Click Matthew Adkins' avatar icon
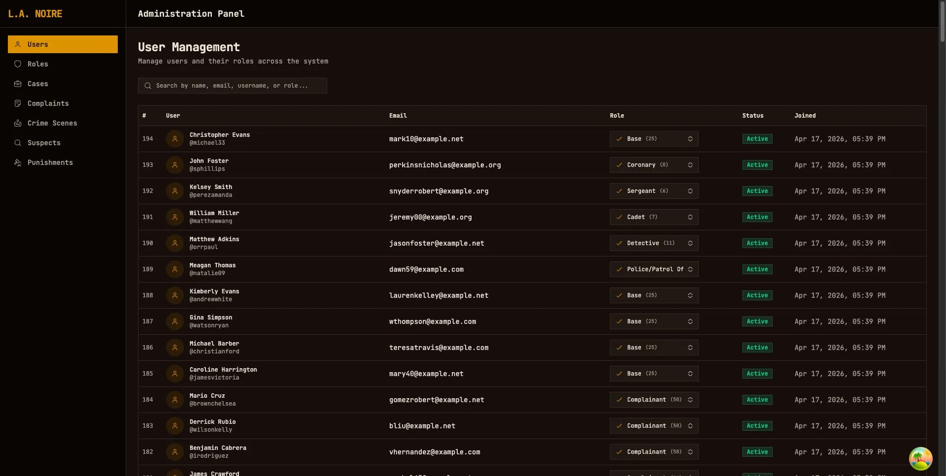The width and height of the screenshot is (946, 476). click(x=175, y=243)
